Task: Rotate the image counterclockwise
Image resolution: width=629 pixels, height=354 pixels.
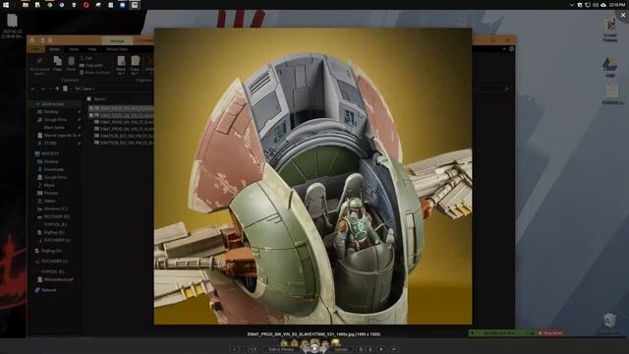Action: (361, 349)
